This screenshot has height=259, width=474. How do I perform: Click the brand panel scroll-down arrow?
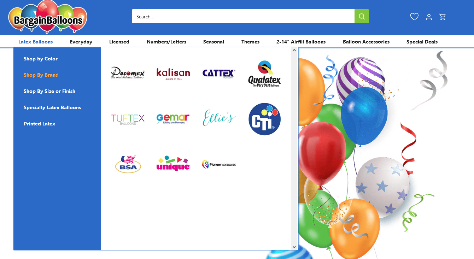[x=294, y=247]
